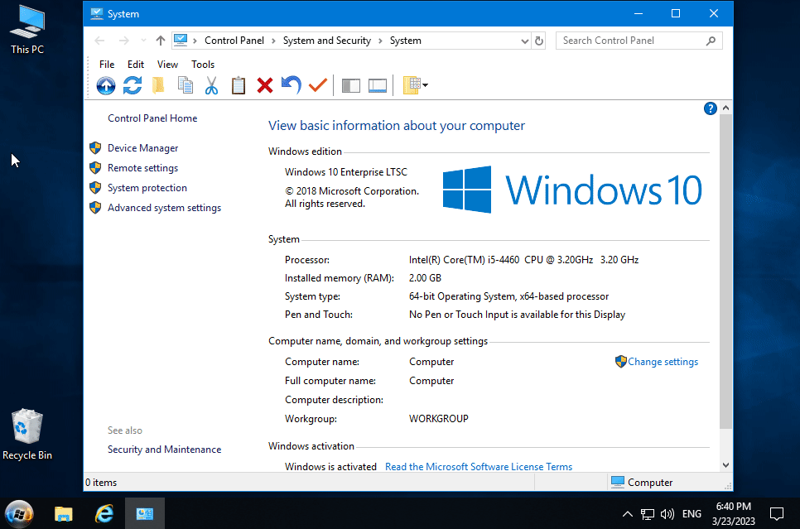Click the System window taskbar button
Viewport: 800px width, 529px height.
coord(145,514)
